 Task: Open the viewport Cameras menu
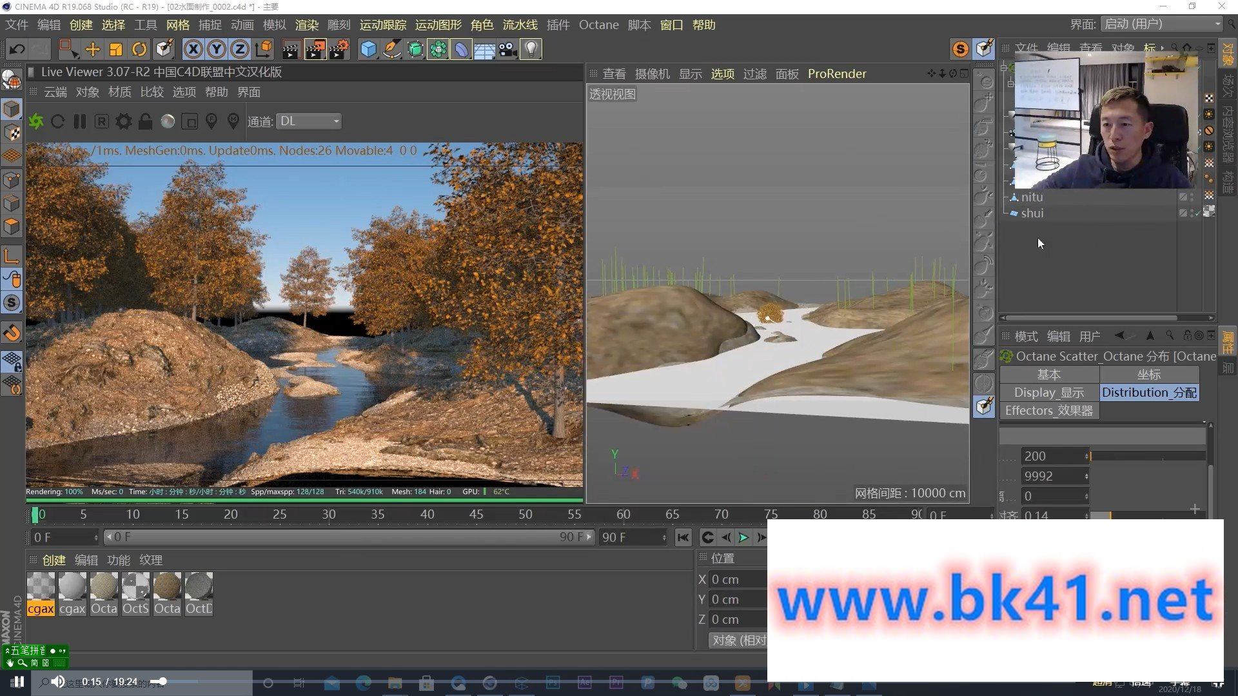[652, 74]
